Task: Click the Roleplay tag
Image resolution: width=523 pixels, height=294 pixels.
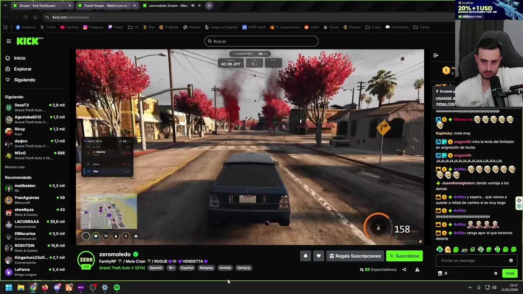Action: tap(206, 268)
